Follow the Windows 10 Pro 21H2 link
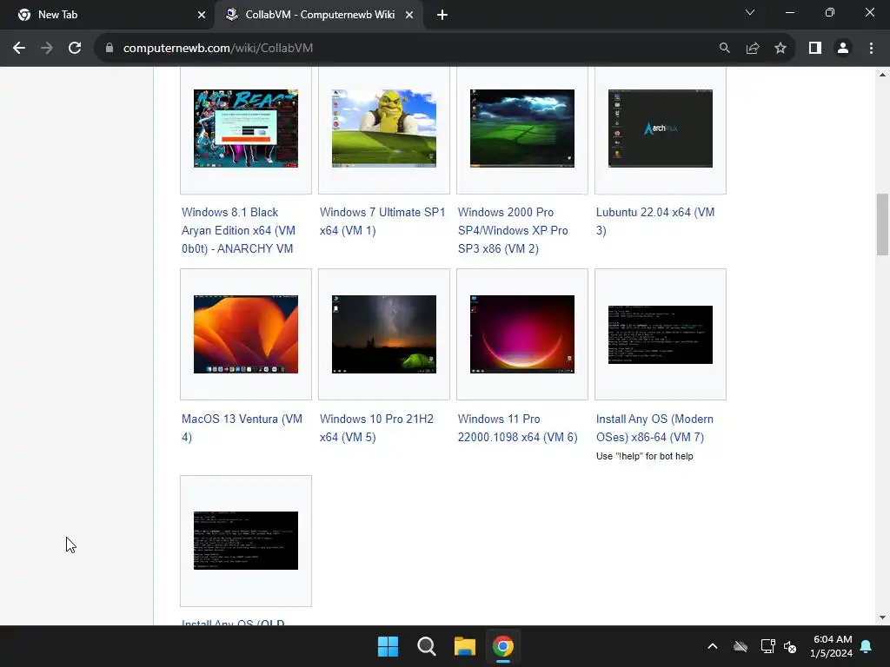 click(376, 427)
